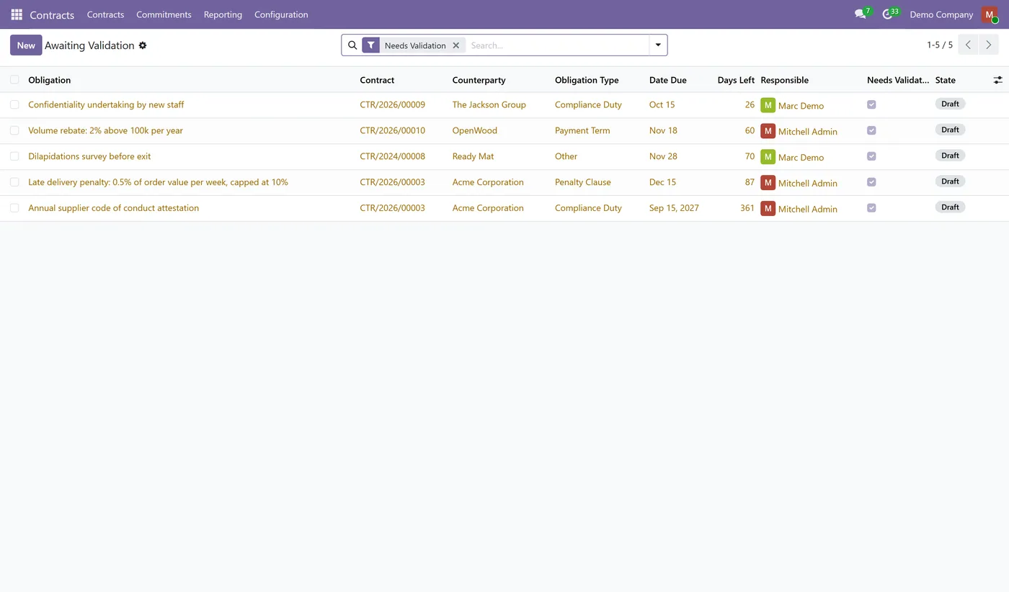Click Marc Demo avatar in Dilapidations row
The width and height of the screenshot is (1009, 592).
click(x=768, y=157)
